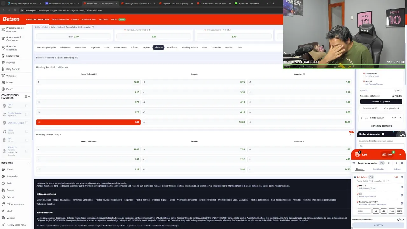Open Centro de Ayuda footer link

pos(44,200)
